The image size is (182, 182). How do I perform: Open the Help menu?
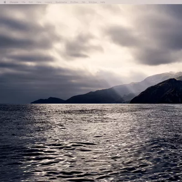click(x=102, y=2)
